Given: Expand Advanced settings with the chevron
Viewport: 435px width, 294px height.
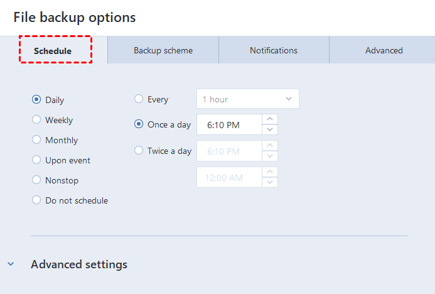Looking at the screenshot, I should point(11,264).
